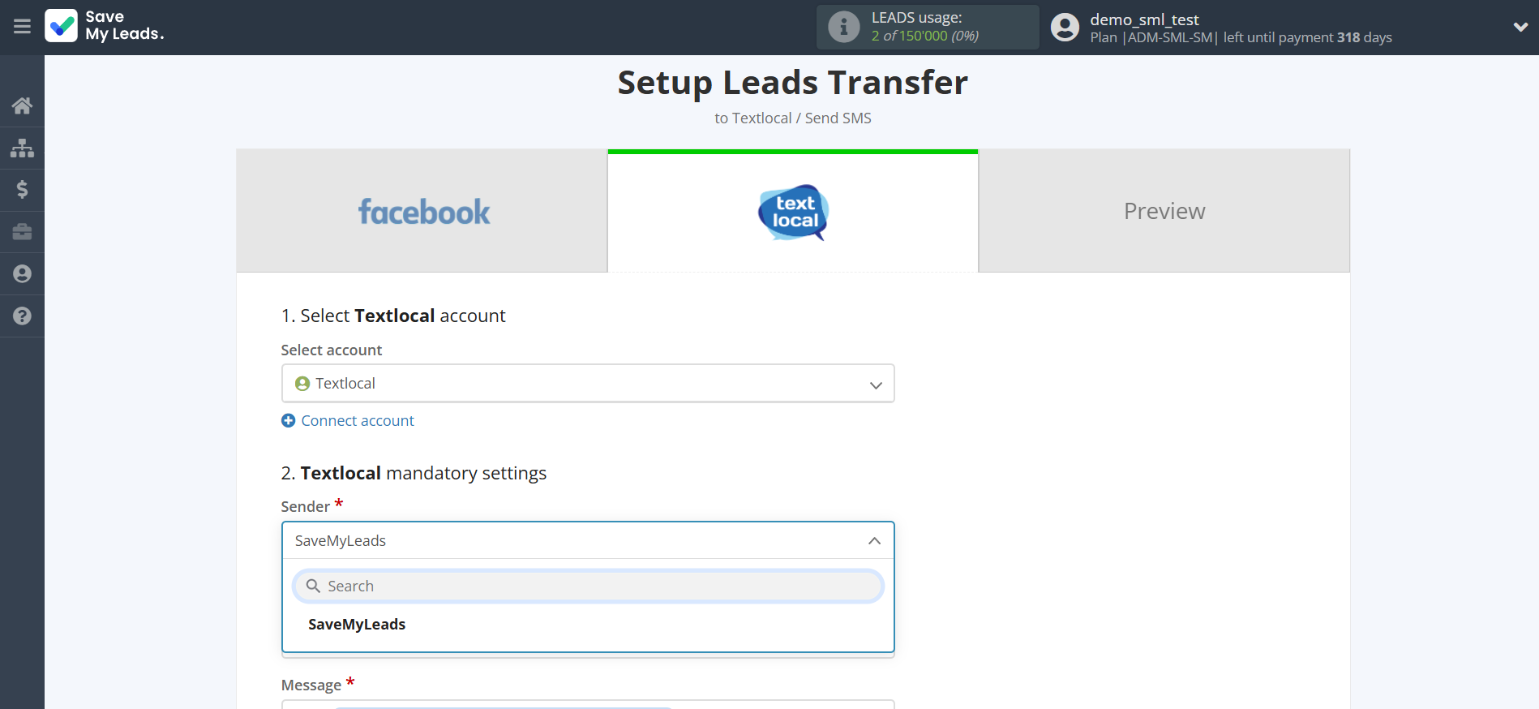Open the profile sidebar icon
The width and height of the screenshot is (1539, 709).
[22, 274]
